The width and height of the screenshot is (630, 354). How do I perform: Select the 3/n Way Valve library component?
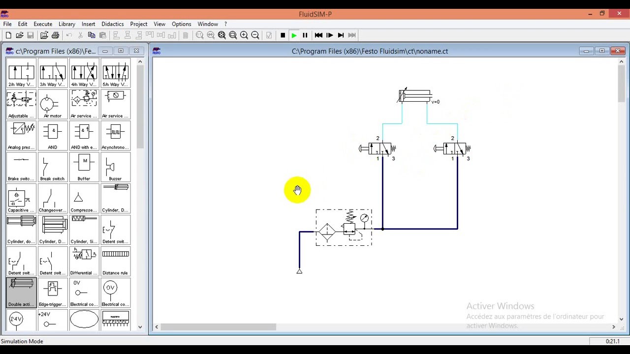click(53, 73)
